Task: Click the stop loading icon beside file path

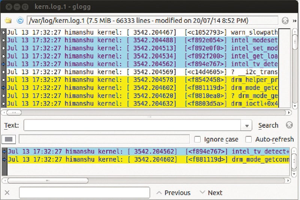Action: click(285, 21)
